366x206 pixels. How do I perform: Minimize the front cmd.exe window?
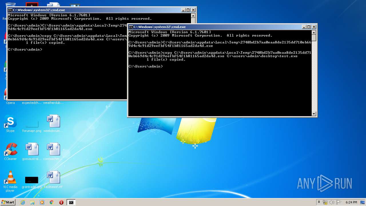[304, 27]
